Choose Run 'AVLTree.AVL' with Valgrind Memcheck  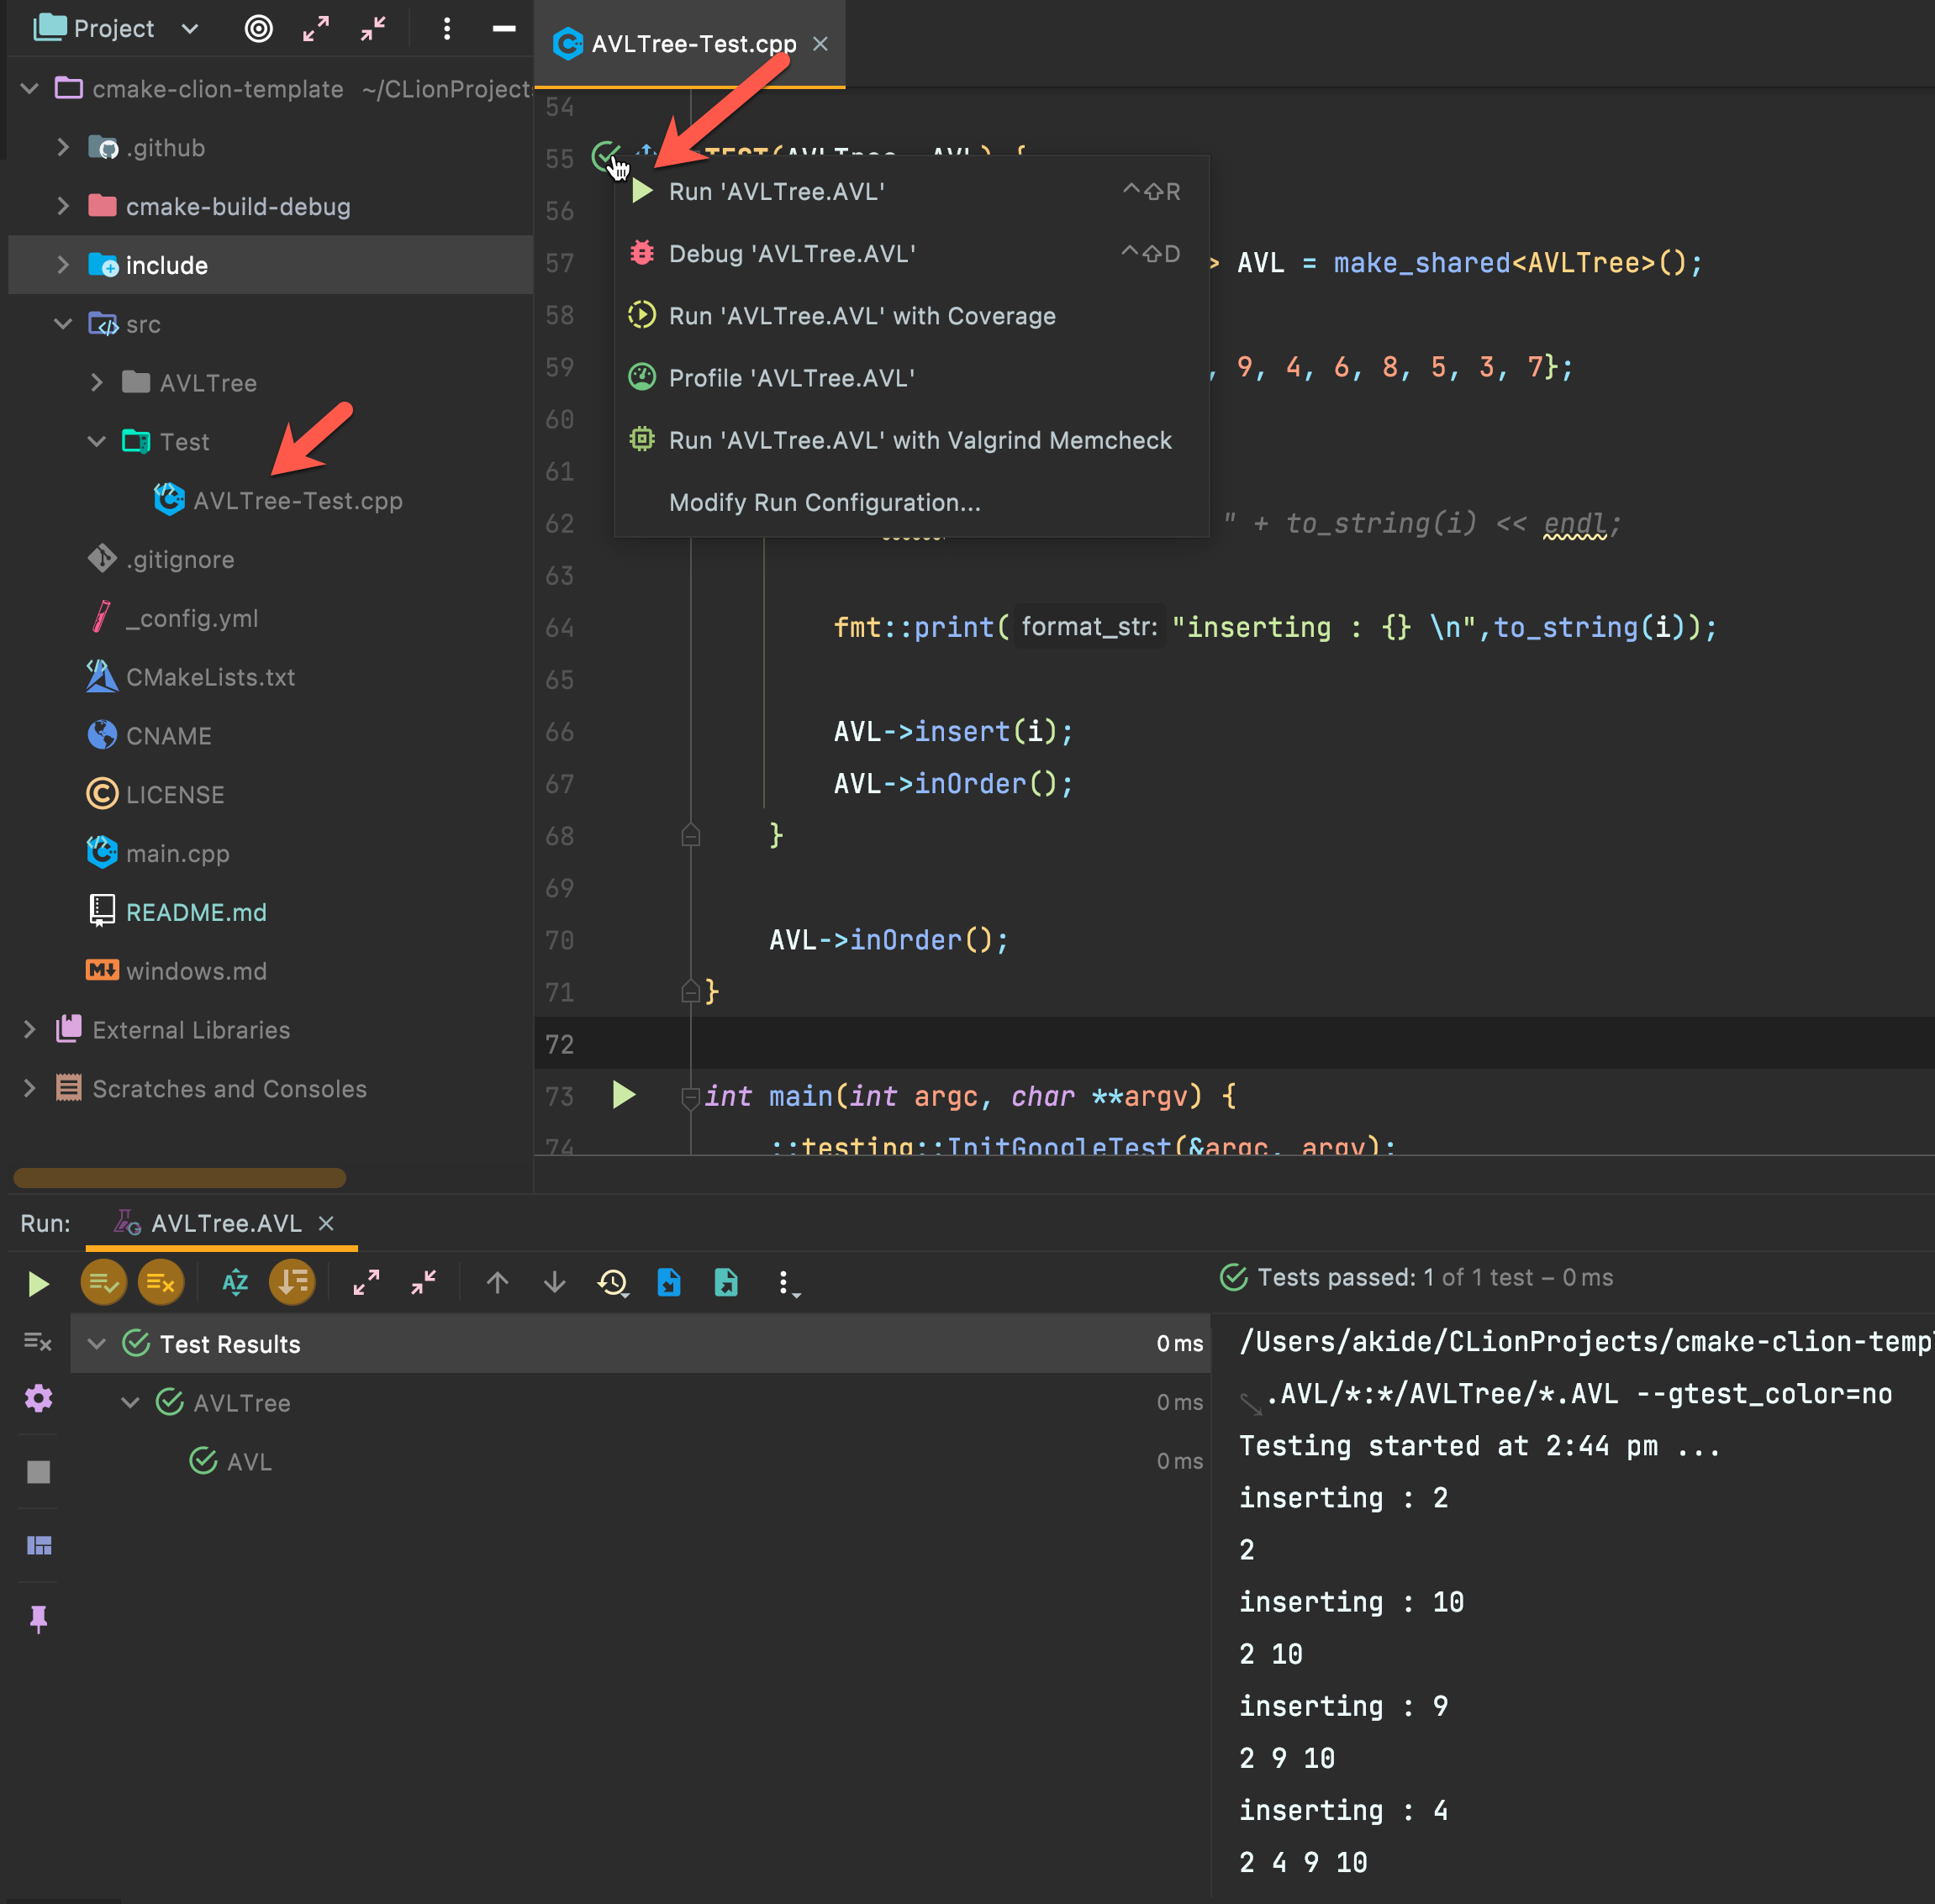tap(920, 441)
